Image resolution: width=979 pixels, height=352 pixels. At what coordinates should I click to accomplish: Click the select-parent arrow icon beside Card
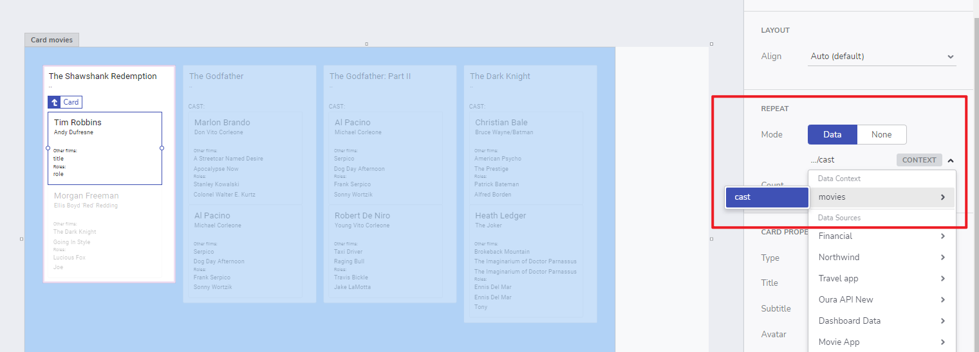[x=54, y=102]
